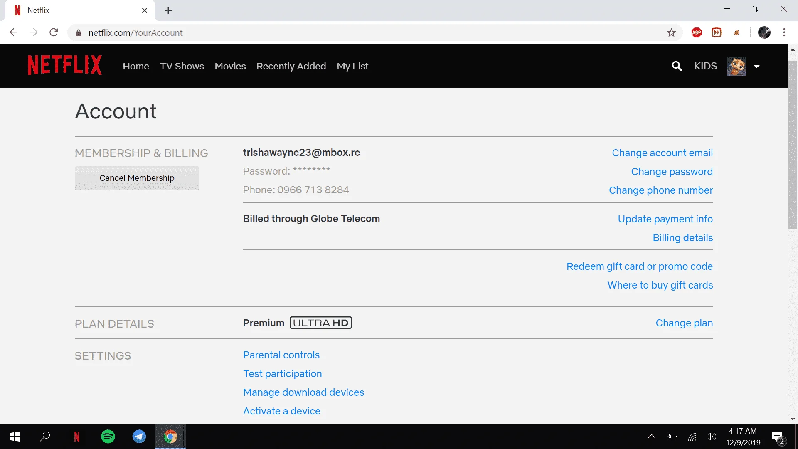Open the Wi-Fi network tray icon
Viewport: 798px width, 449px height.
[x=692, y=437]
